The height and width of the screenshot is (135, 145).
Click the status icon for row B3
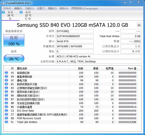coord(6,88)
